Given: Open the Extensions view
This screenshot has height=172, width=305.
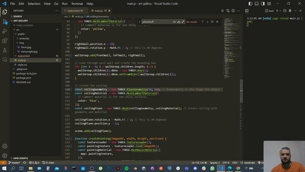Looking at the screenshot, I should [5, 41].
